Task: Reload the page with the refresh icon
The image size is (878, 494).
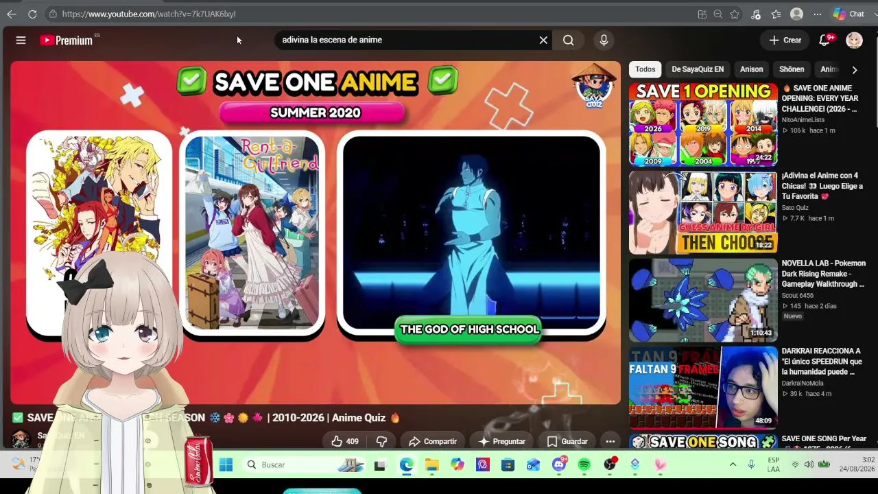Action: (32, 14)
